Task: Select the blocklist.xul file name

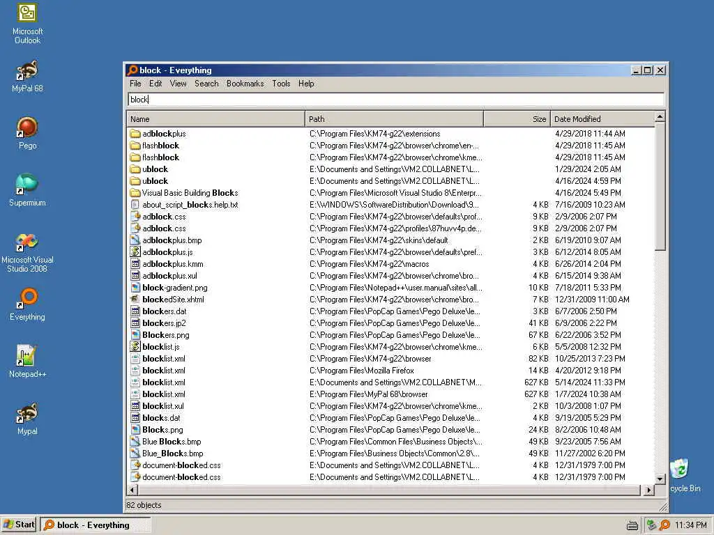Action: tap(163, 406)
